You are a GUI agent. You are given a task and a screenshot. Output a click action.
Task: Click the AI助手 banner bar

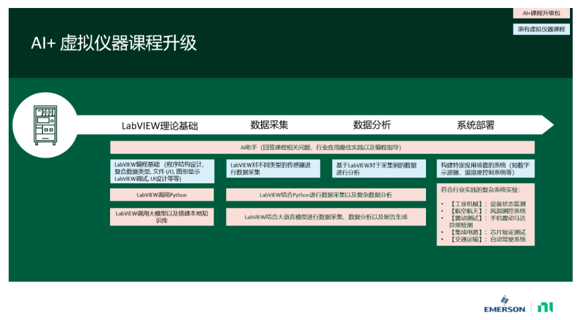(x=322, y=147)
